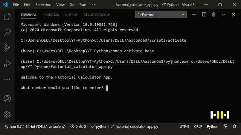Expand the hidden menu bar items ellipsis
Screen dimensions: 241x135
pyautogui.click(x=94, y=4)
